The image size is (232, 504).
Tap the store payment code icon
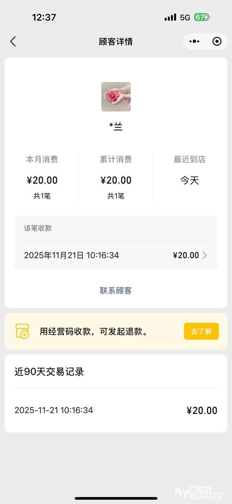pyautogui.click(x=22, y=331)
